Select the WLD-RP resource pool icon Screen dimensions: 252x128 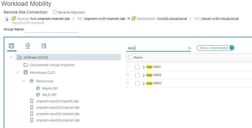pyautogui.click(x=38, y=95)
